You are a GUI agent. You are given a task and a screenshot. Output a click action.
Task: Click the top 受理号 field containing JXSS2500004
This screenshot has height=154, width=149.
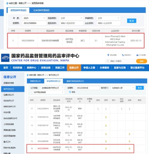point(34,23)
